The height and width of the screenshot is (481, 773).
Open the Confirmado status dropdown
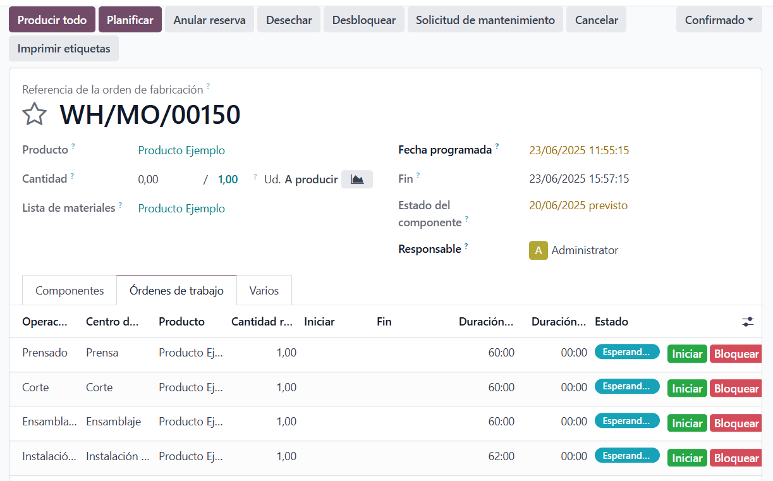point(719,20)
